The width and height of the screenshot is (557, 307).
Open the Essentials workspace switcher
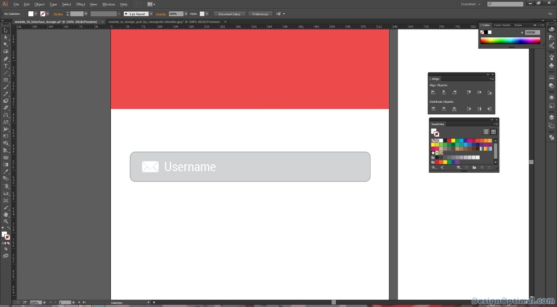tap(471, 4)
